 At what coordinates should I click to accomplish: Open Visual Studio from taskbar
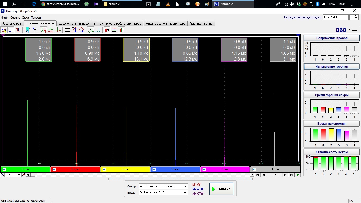[96, 4]
